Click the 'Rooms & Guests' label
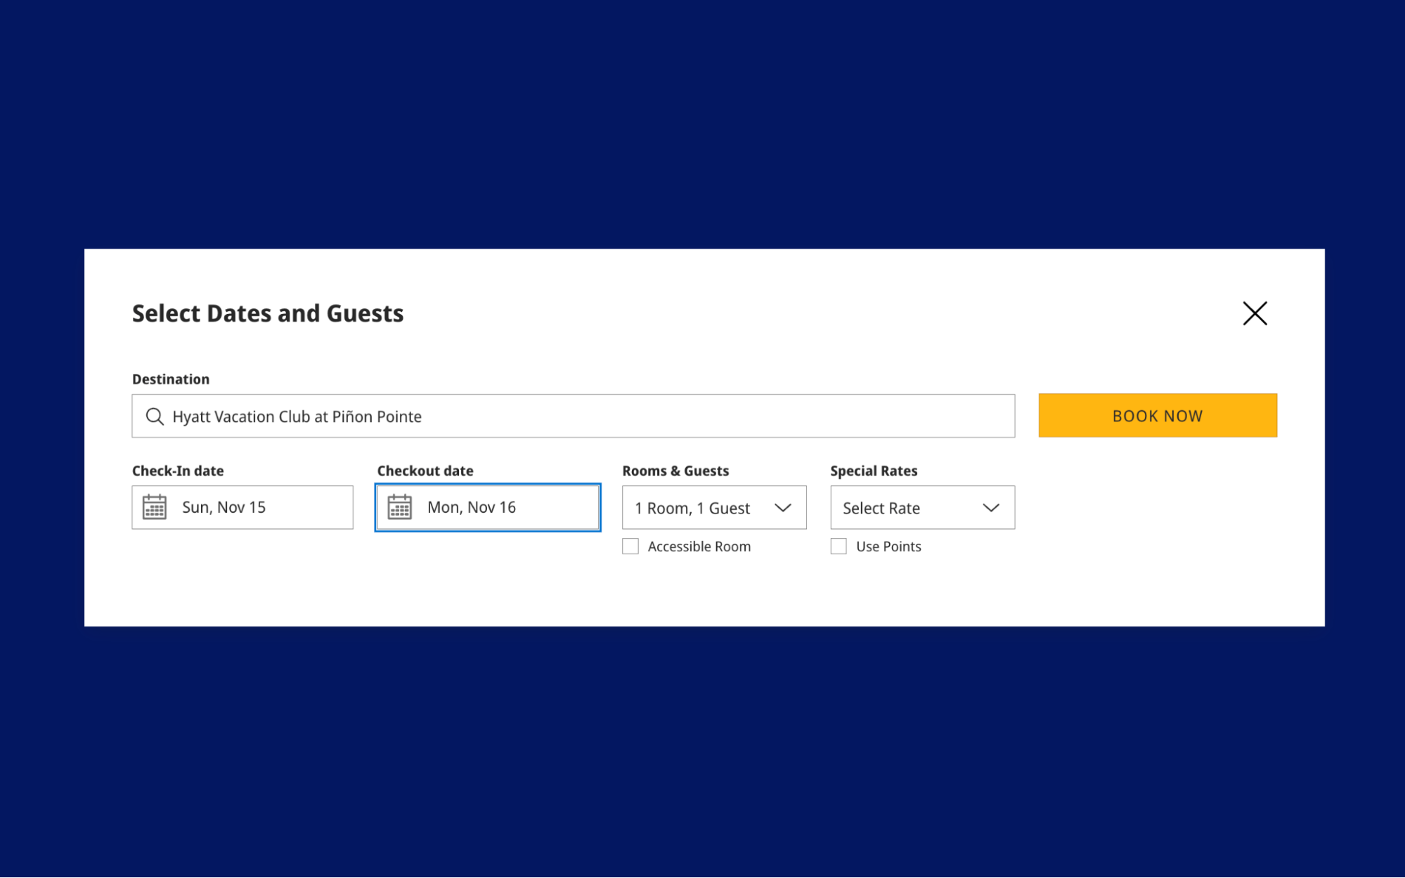 (x=675, y=471)
